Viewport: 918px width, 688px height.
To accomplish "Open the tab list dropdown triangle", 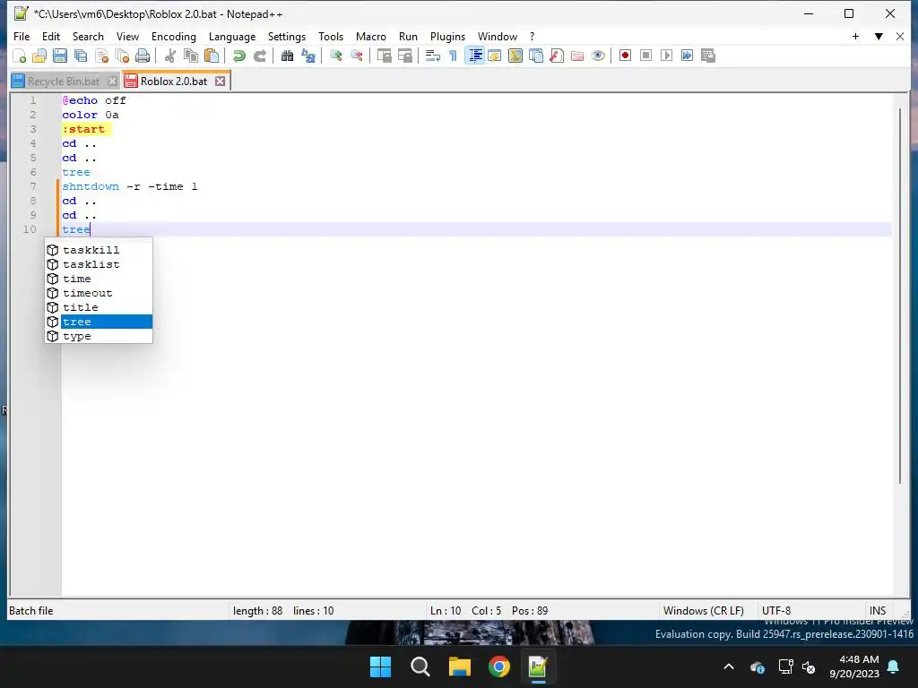I will [x=879, y=36].
